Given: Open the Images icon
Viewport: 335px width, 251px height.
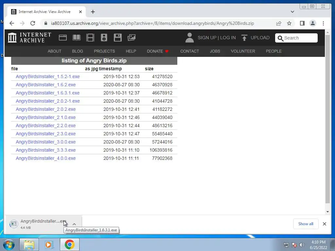Looking at the screenshot, I should [132, 38].
